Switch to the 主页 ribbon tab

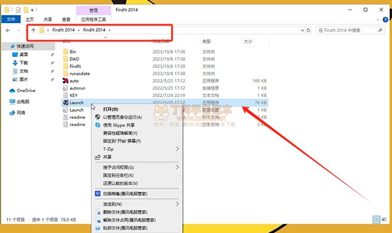[x=30, y=20]
